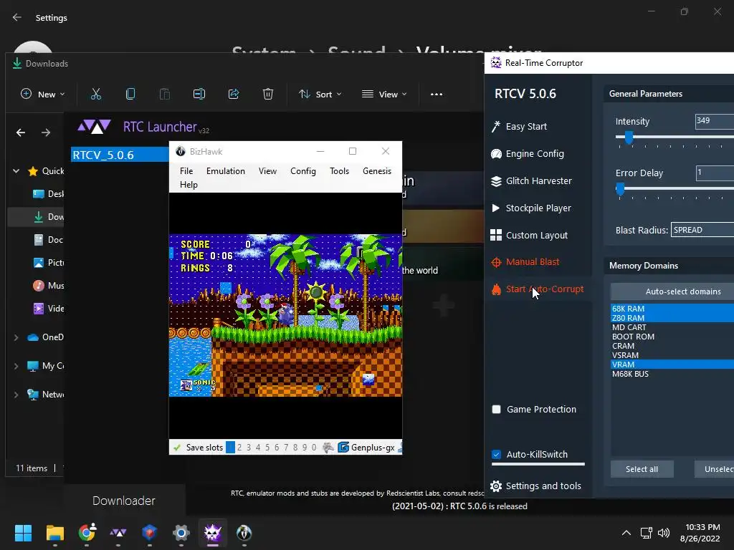734x550 pixels.
Task: Open Easy Start in Real-Time Corruptor
Action: tap(519, 126)
